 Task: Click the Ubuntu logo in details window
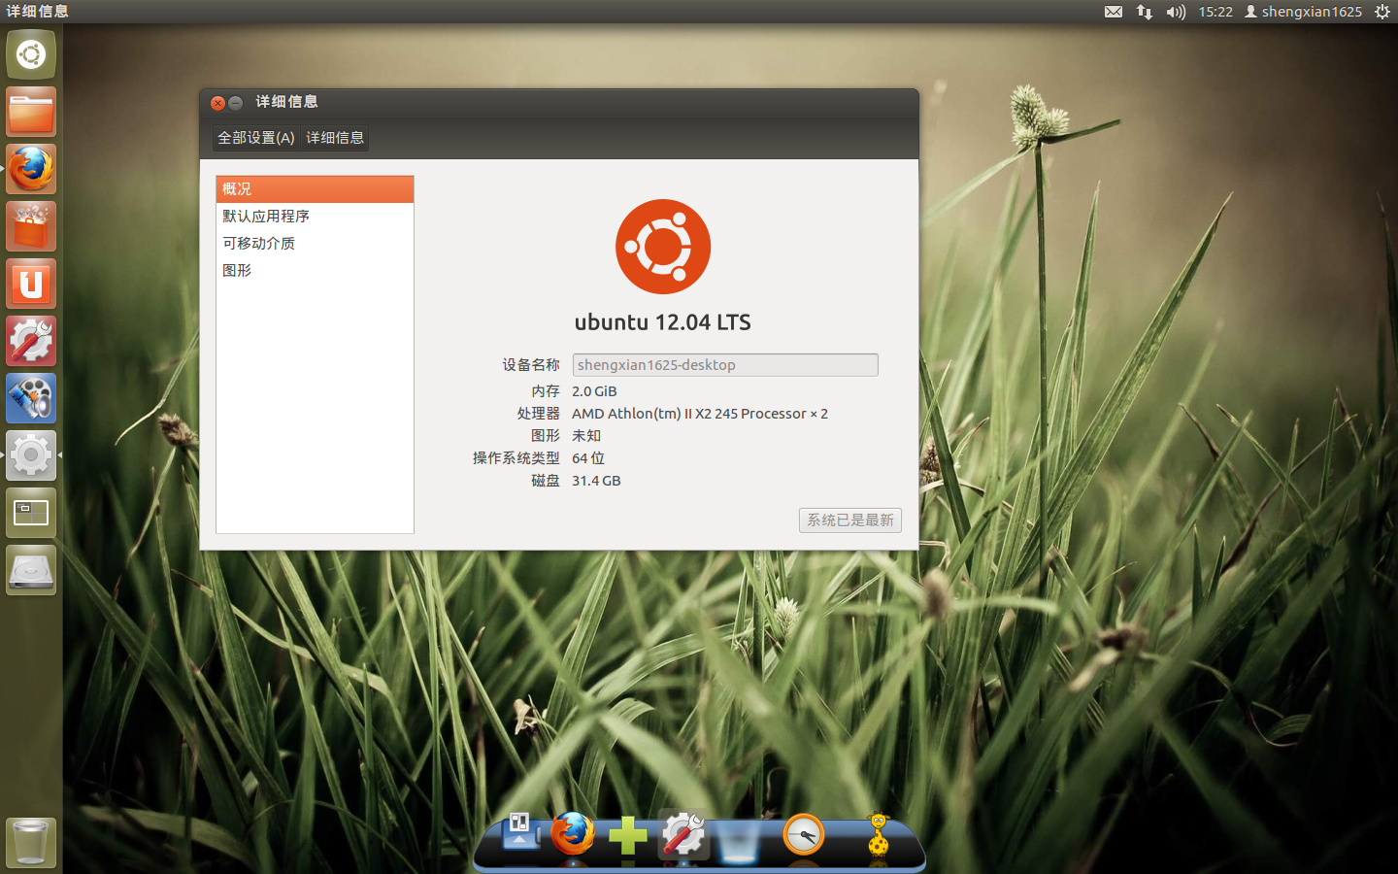click(663, 247)
